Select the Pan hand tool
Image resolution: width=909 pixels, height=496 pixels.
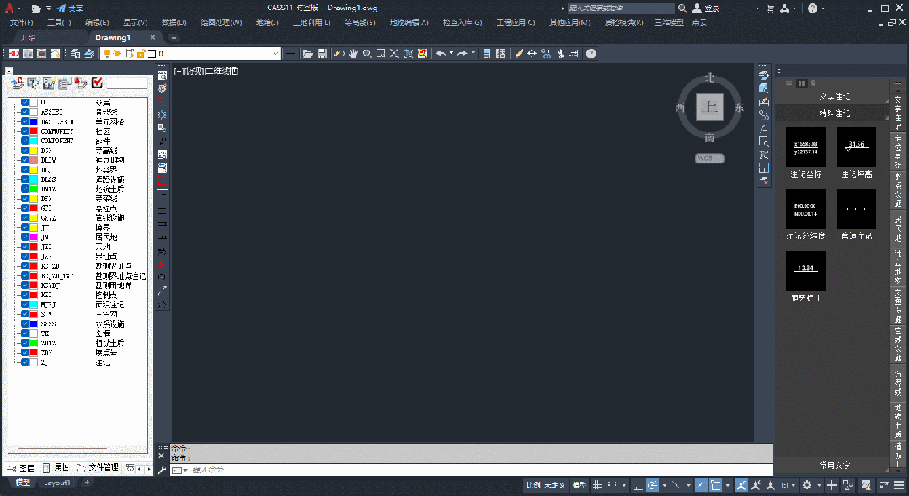tap(353, 53)
